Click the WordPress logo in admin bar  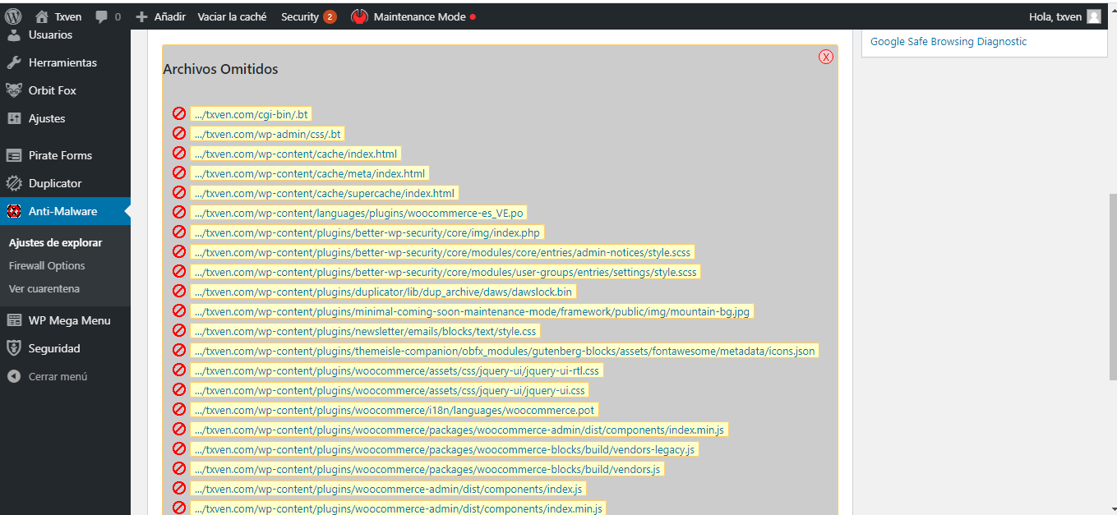pyautogui.click(x=13, y=16)
